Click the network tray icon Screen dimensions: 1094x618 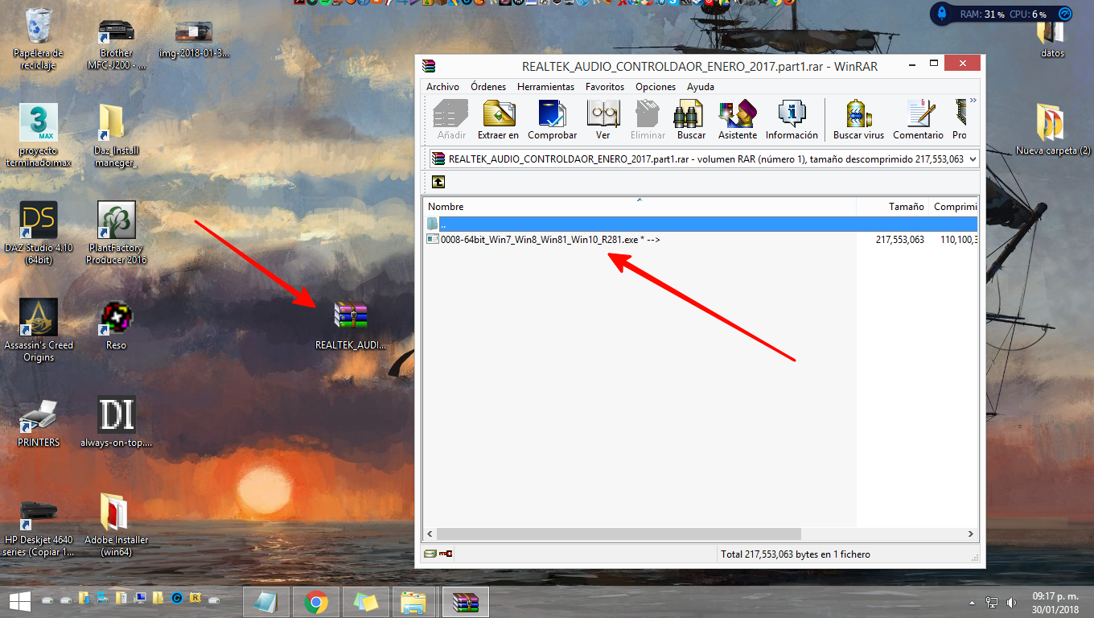point(992,602)
